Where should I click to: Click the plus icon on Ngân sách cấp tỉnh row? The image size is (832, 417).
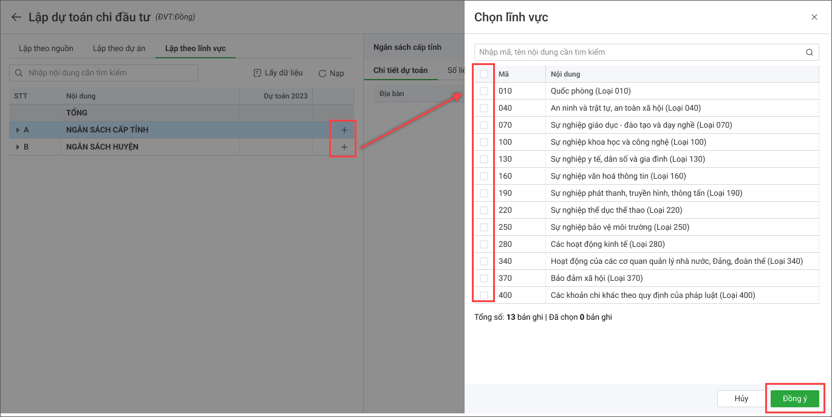pos(344,130)
